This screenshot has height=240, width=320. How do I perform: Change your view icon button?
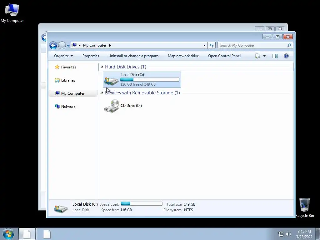[258, 56]
